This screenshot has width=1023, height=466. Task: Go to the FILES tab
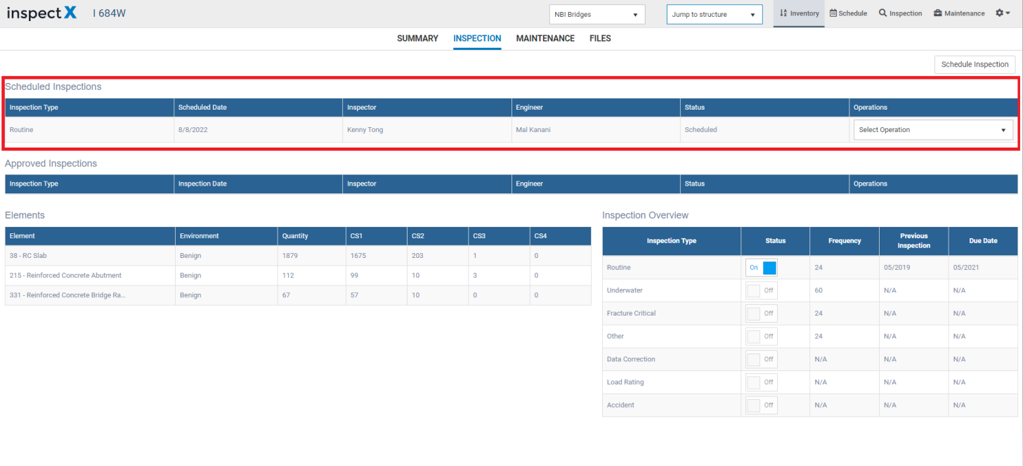tap(600, 39)
